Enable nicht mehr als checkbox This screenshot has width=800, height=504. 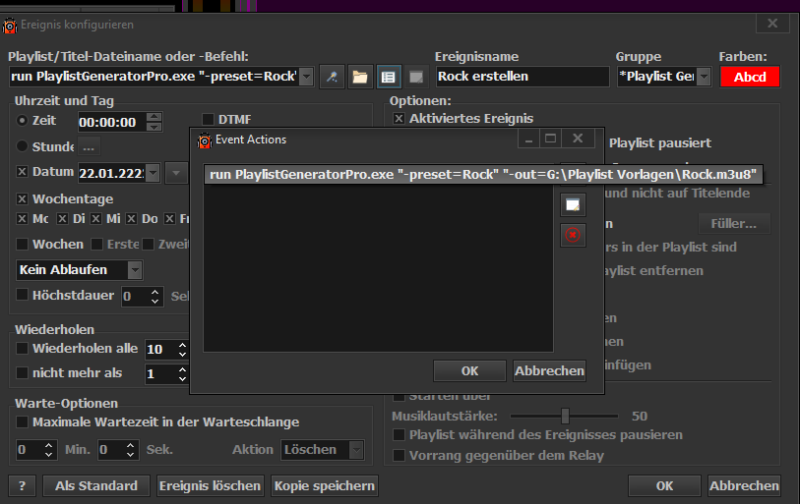pos(22,372)
